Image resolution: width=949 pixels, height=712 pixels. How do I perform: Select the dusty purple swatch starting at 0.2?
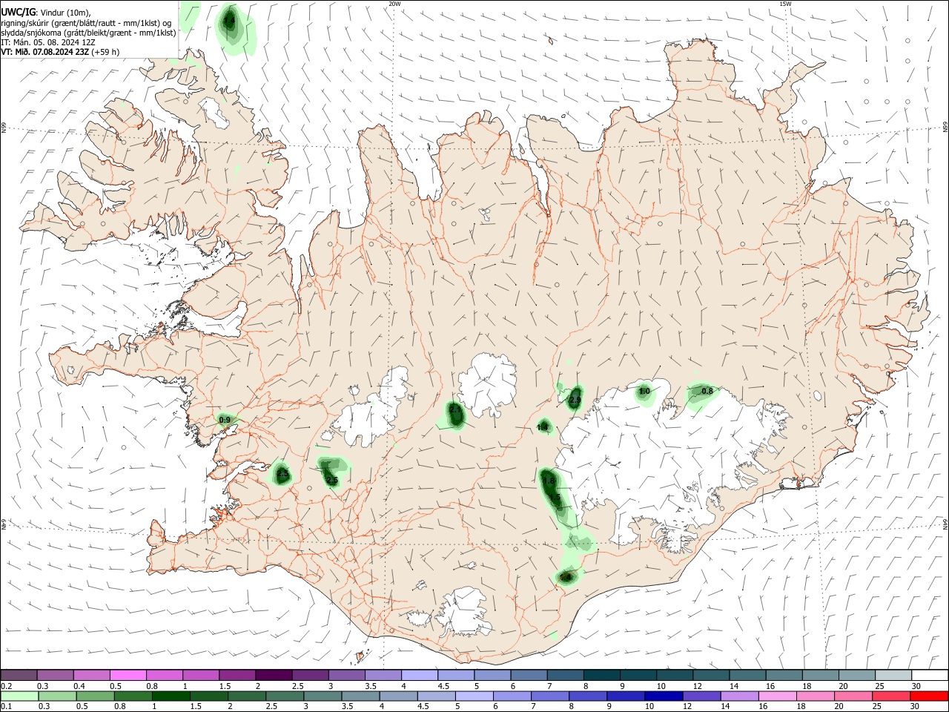click(19, 675)
